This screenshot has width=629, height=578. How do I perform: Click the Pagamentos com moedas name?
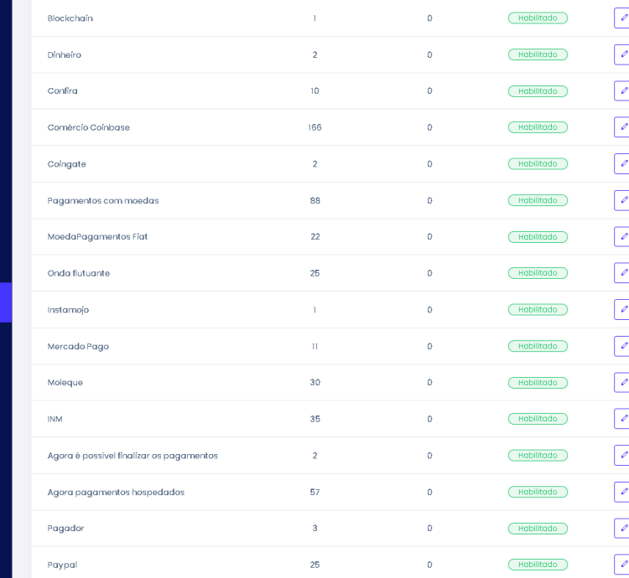[103, 201]
